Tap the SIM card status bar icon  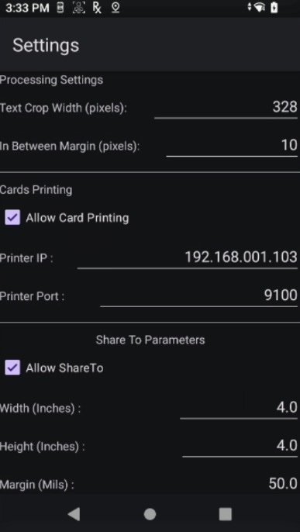tap(60, 8)
